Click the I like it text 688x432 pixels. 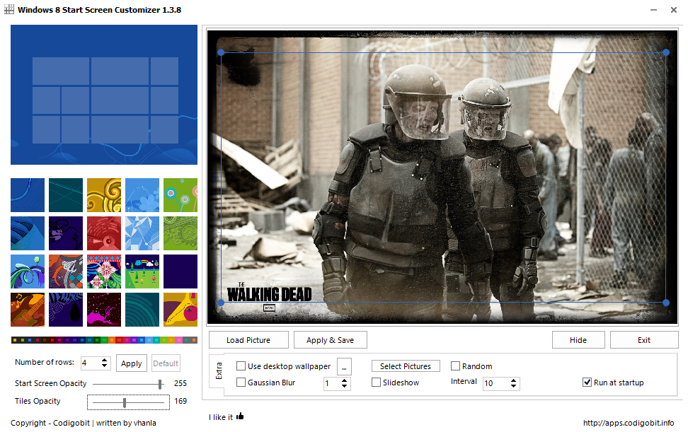click(x=221, y=417)
